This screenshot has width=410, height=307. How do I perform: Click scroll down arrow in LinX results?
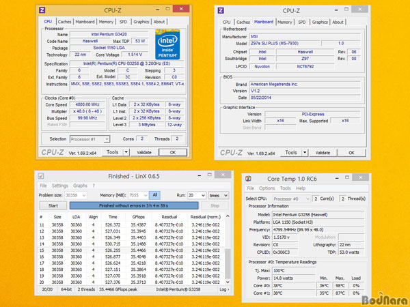[228, 282]
